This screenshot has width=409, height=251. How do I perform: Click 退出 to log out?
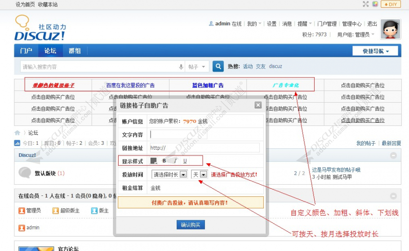tap(372, 24)
